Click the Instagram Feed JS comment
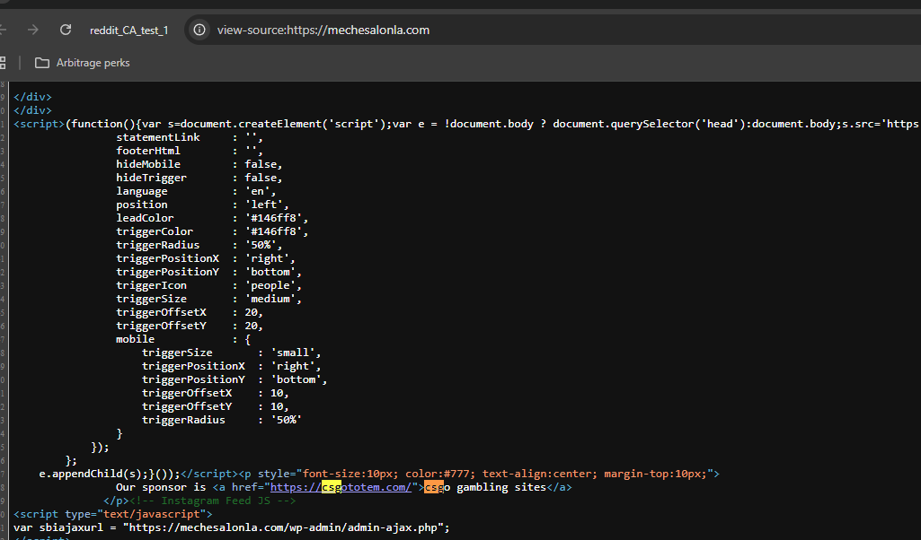This screenshot has height=540, width=921. click(213, 501)
